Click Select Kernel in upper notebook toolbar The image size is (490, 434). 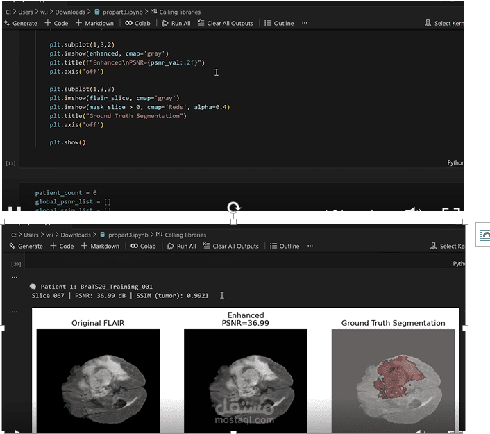444,23
